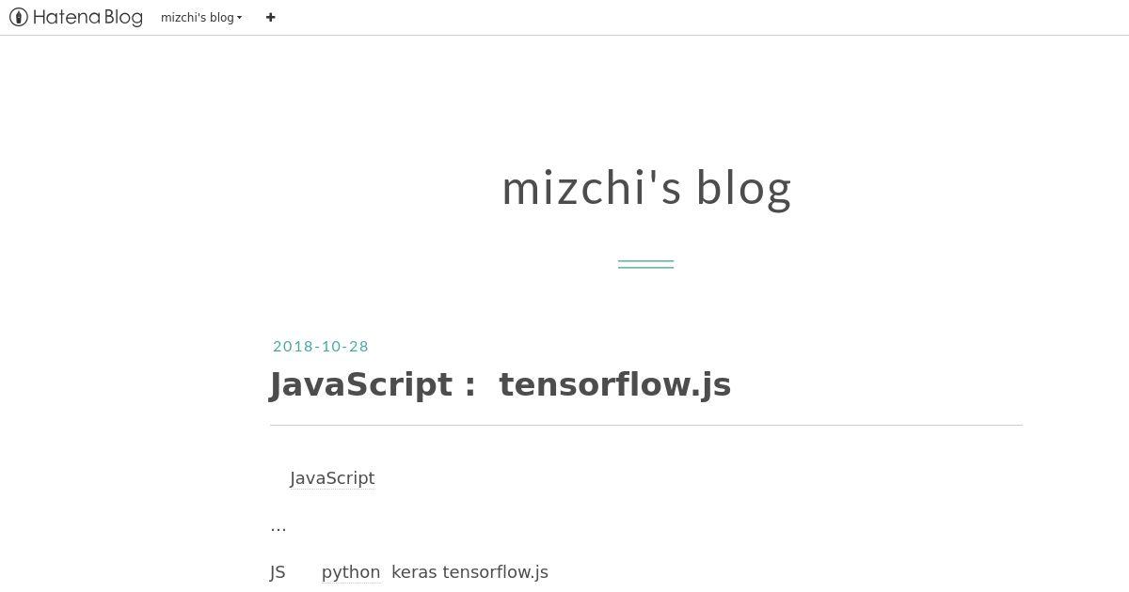The height and width of the screenshot is (592, 1129).
Task: Follow the underlined python keyword link
Action: coord(351,572)
